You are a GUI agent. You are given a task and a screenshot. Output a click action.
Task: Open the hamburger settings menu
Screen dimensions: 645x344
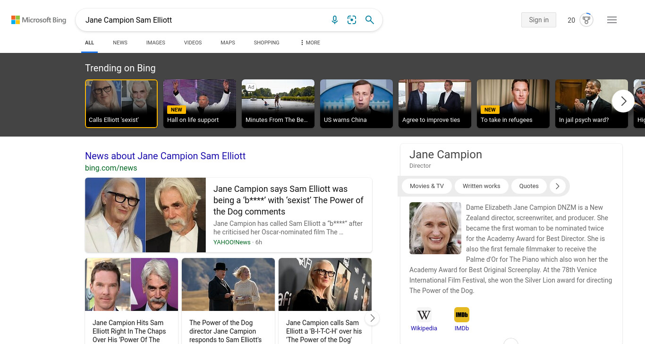[x=612, y=20]
